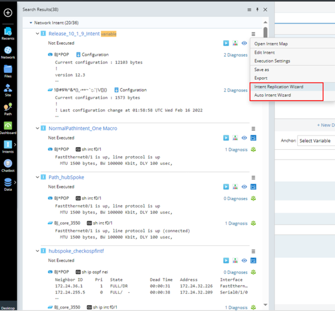Open hamburger menu for hubspoke_checkospfintf

click(253, 251)
